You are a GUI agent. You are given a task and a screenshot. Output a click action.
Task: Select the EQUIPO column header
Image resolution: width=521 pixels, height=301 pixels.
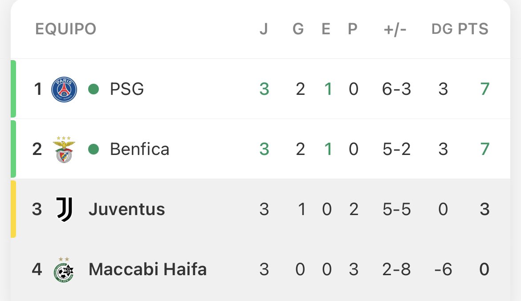[66, 29]
